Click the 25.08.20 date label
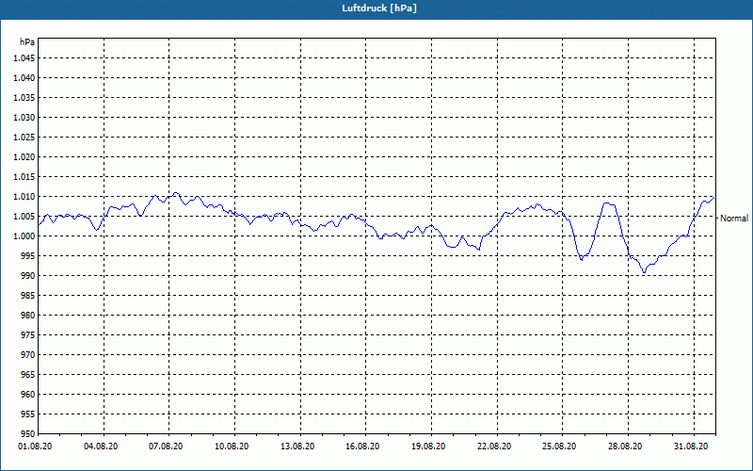This screenshot has width=753, height=471. [x=559, y=447]
